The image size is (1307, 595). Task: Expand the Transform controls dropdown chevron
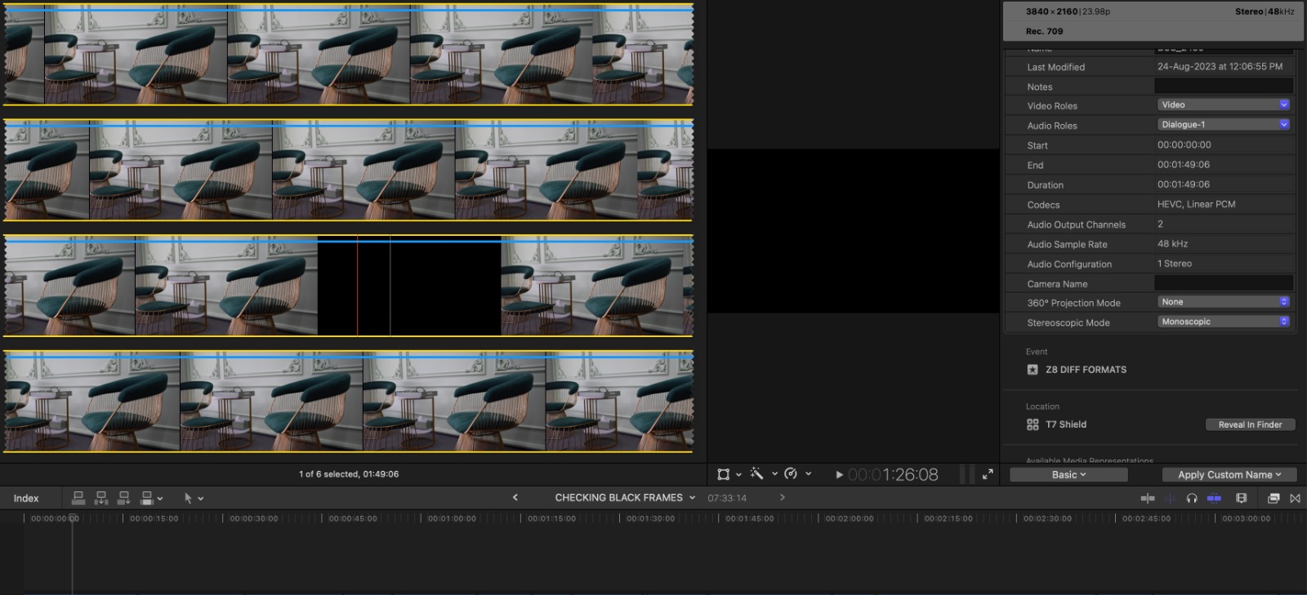(x=738, y=474)
